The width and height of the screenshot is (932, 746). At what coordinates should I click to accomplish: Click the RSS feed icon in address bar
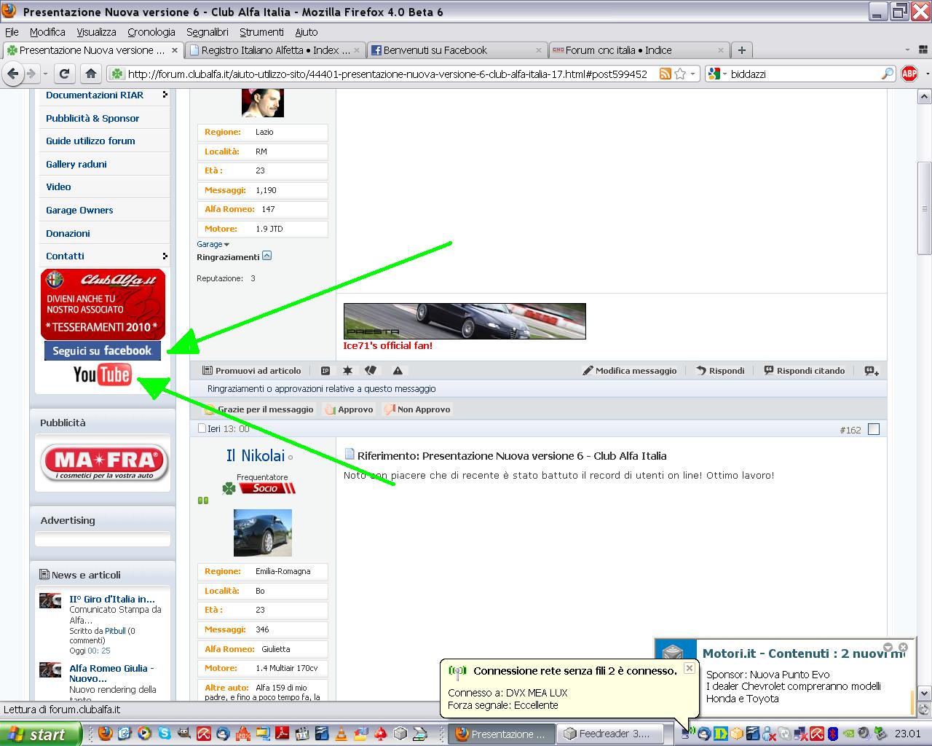(x=665, y=74)
